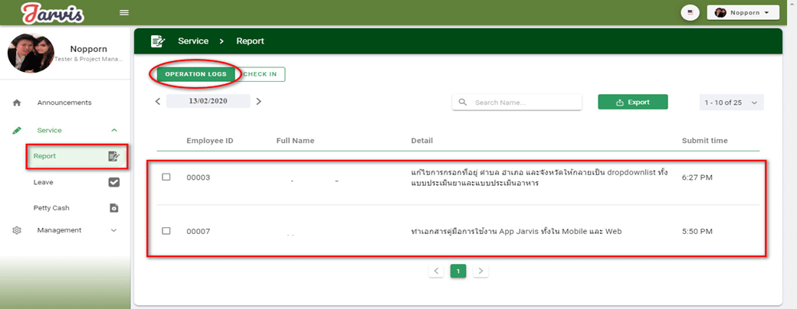Click the Leave checkmark icon

[x=113, y=182]
